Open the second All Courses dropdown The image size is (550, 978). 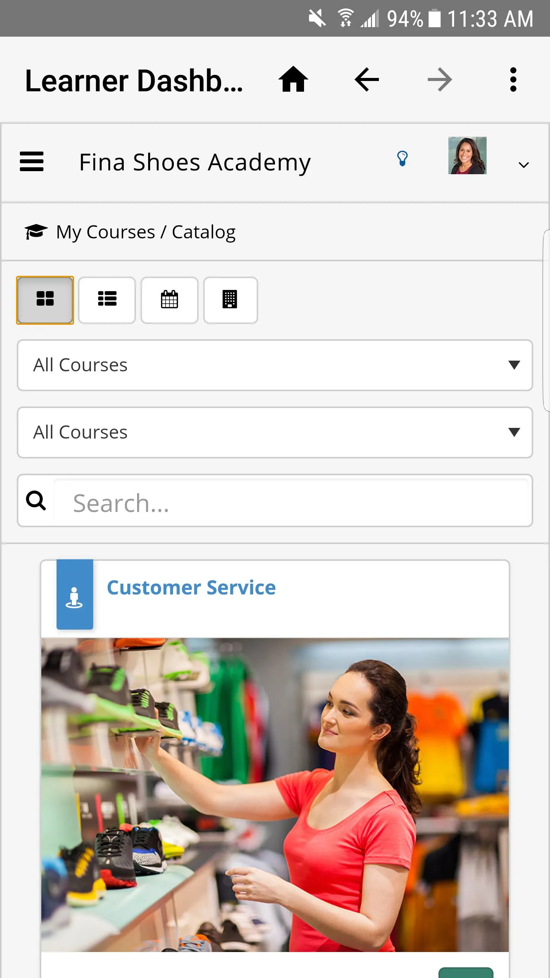(x=275, y=432)
